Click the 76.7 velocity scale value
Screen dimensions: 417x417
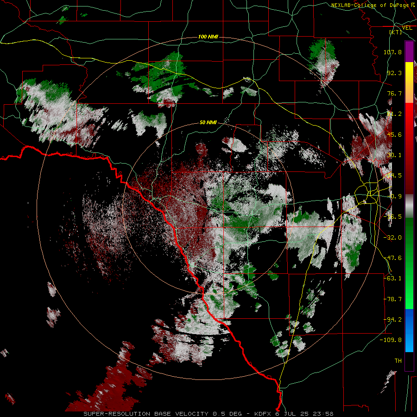tap(394, 93)
